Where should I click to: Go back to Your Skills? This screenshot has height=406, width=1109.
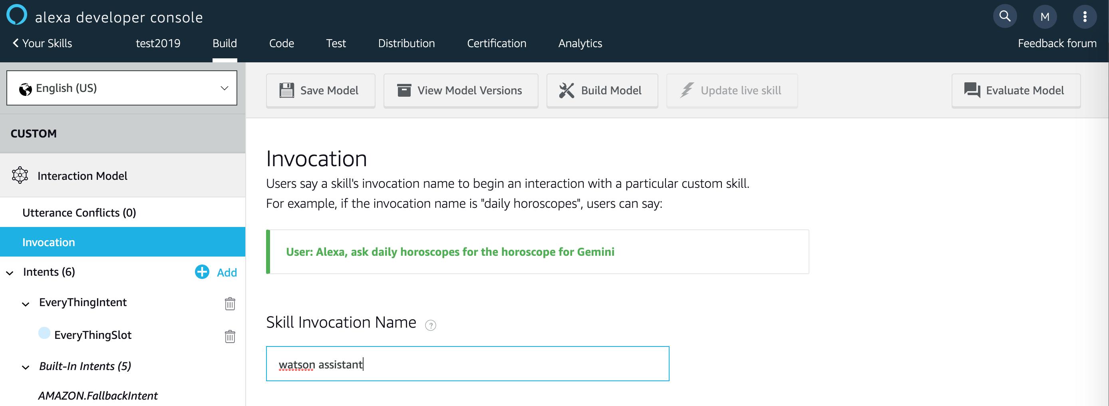pos(42,43)
